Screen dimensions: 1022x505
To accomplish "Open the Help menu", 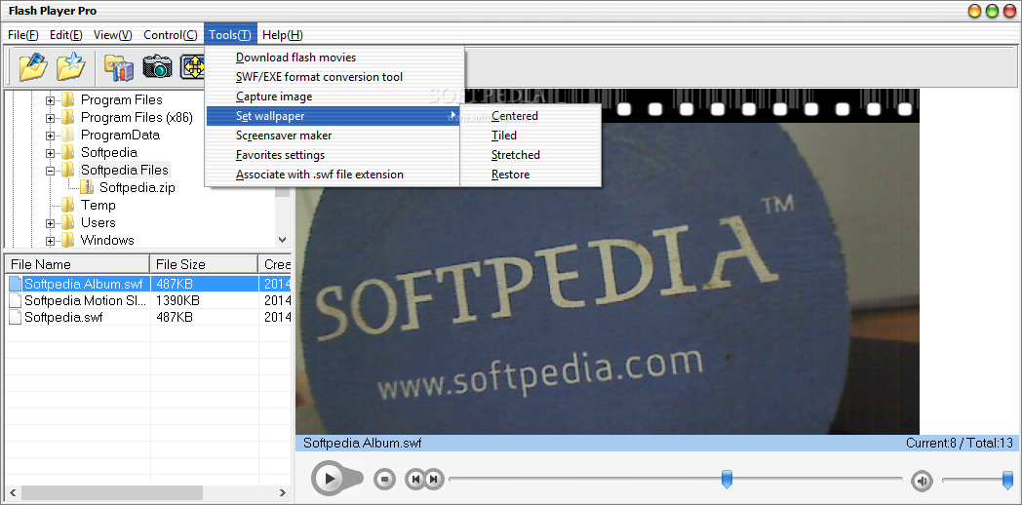I will coord(282,35).
